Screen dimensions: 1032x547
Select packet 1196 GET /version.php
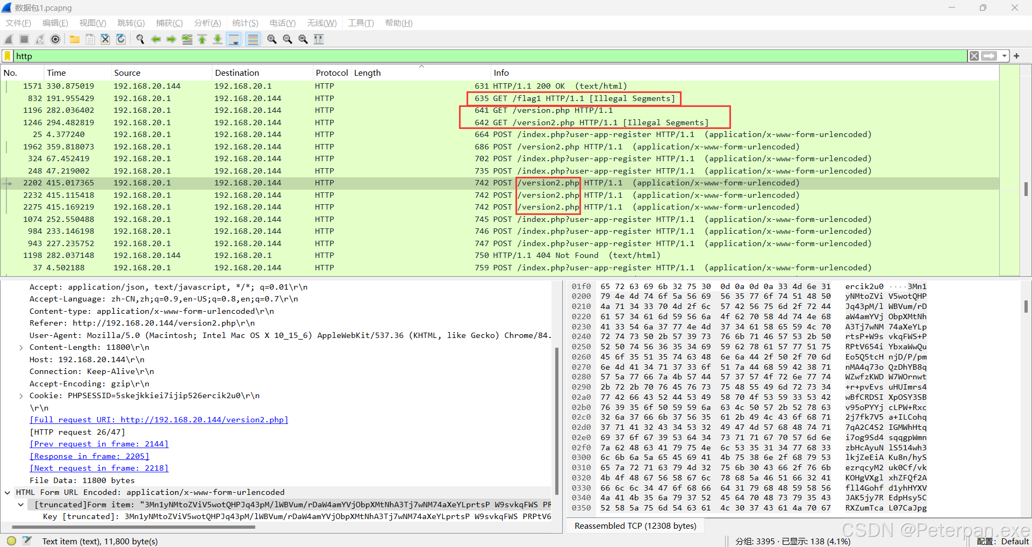[500, 110]
